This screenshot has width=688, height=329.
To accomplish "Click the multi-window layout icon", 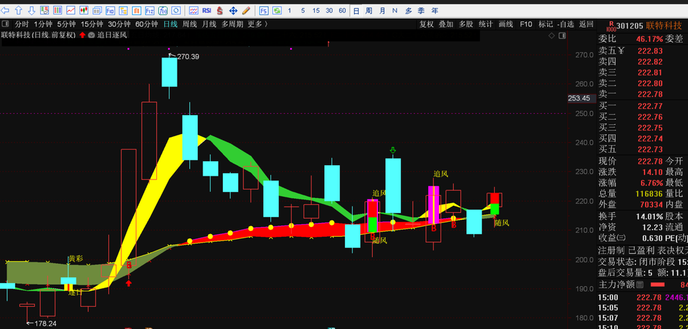I will (x=98, y=10).
